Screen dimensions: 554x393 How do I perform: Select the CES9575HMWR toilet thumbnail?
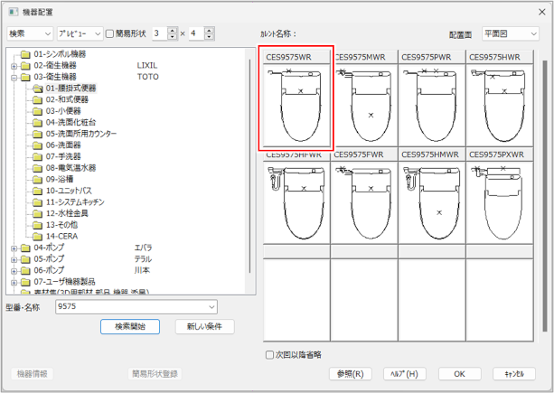432,203
